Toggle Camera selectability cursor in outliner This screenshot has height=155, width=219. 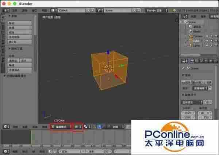coord(211,36)
